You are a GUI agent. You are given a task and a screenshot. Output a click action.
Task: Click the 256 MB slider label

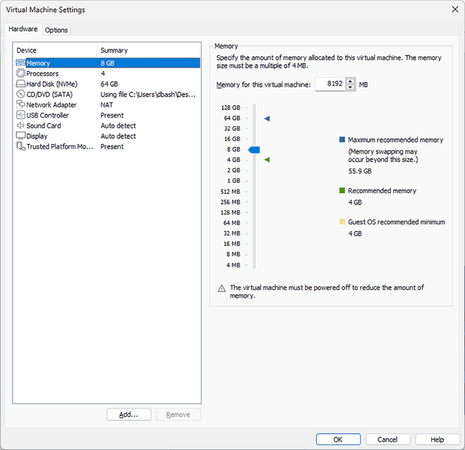tap(230, 202)
